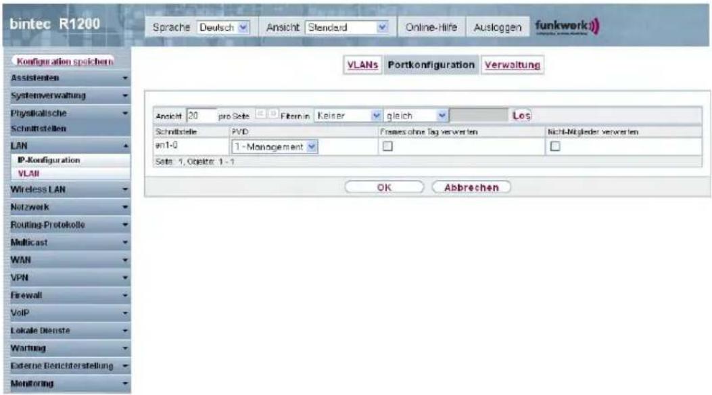The image size is (712, 395).
Task: Click the Los filter button
Action: pos(521,116)
